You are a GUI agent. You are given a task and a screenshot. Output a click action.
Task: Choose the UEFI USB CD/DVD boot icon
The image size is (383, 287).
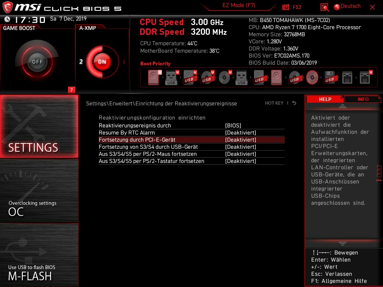[207, 78]
